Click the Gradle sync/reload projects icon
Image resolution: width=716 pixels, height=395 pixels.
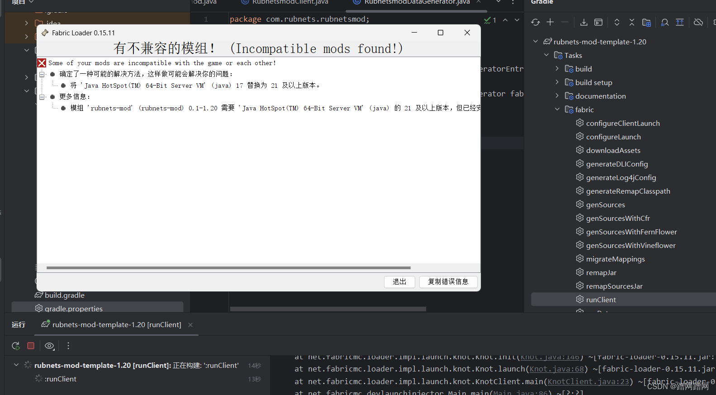[x=536, y=22]
